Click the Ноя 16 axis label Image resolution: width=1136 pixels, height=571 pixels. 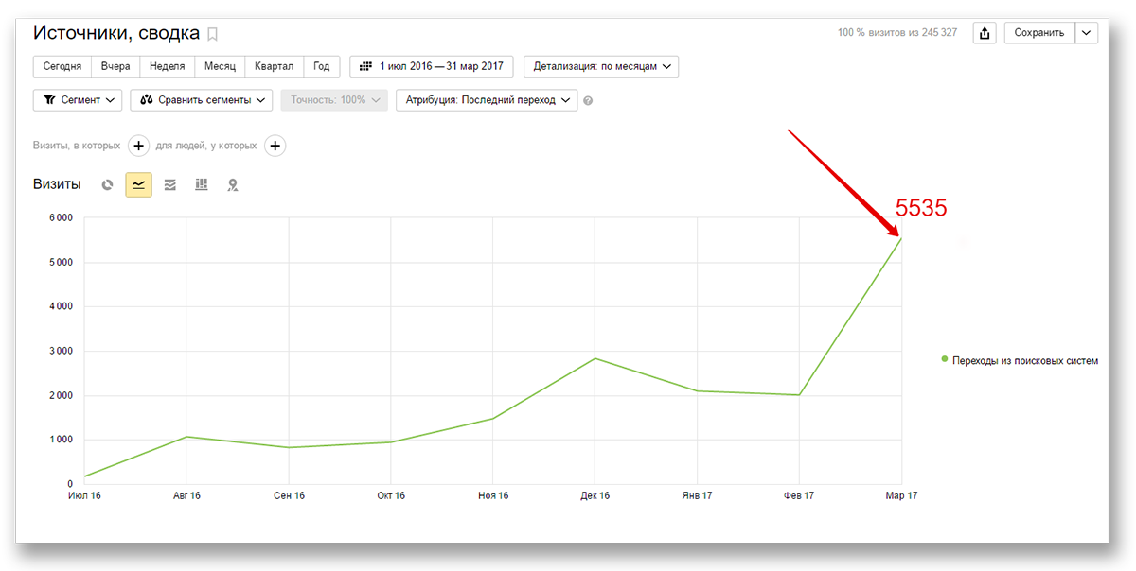tap(492, 495)
